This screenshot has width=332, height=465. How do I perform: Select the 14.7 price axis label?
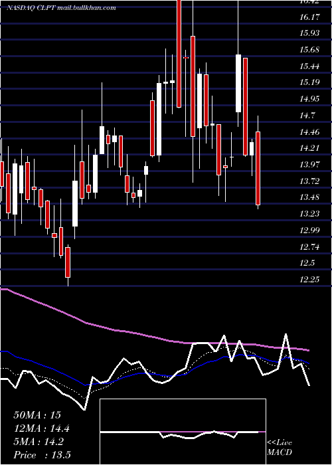pos(307,116)
